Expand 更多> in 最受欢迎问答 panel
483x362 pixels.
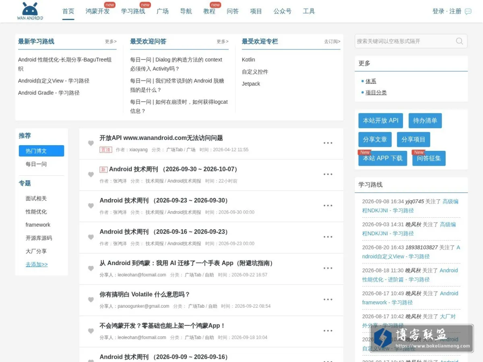[223, 41]
